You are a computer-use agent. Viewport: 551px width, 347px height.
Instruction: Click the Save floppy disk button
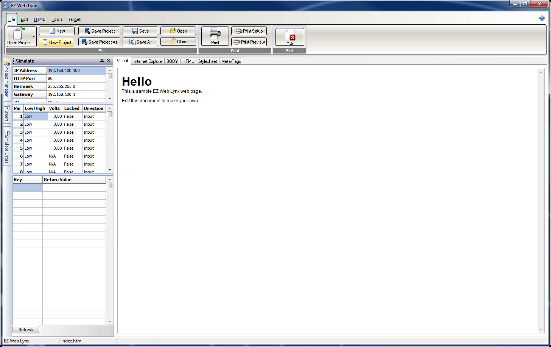[x=140, y=31]
